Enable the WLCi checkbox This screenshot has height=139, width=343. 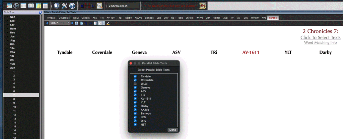tap(135, 84)
